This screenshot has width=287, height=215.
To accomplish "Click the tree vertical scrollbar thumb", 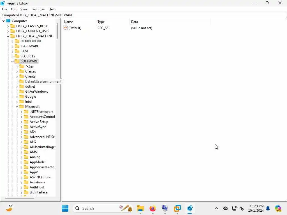I will click(58, 31).
